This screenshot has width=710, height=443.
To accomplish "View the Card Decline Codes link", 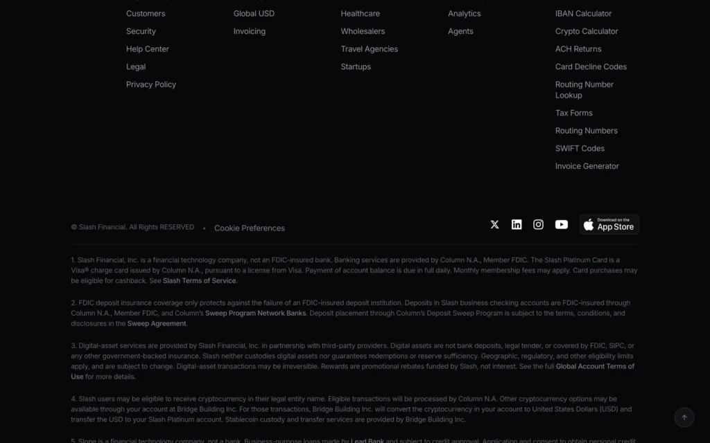I will (x=591, y=67).
